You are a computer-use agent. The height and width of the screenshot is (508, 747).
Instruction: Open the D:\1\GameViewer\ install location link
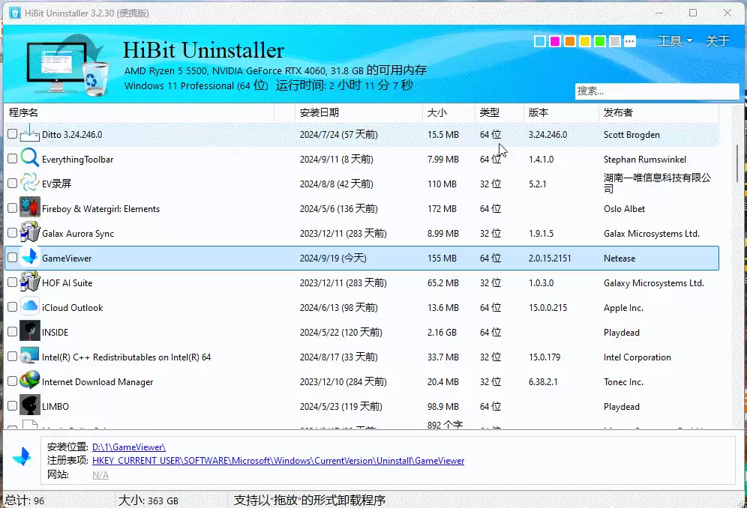(129, 447)
